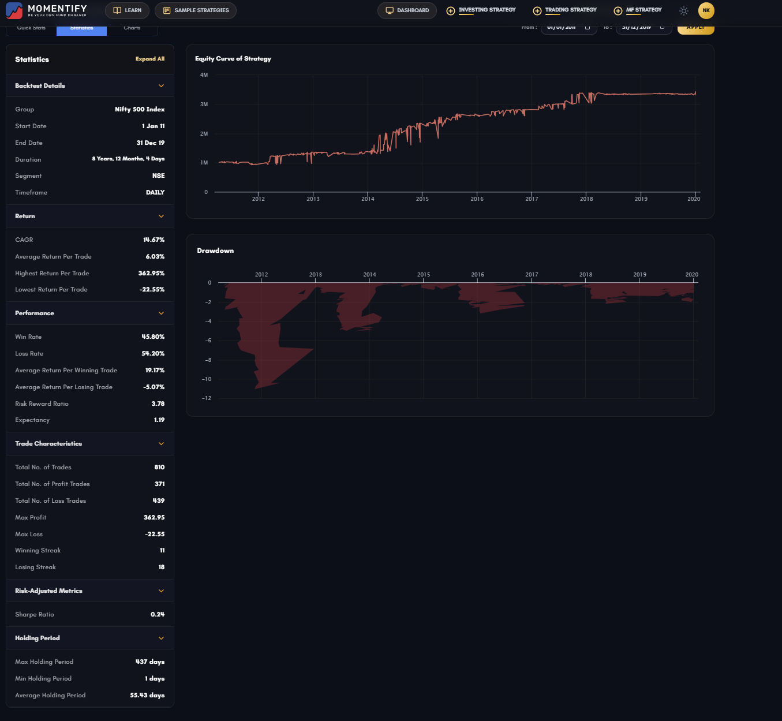
Task: Open the Learn page
Action: (x=128, y=10)
